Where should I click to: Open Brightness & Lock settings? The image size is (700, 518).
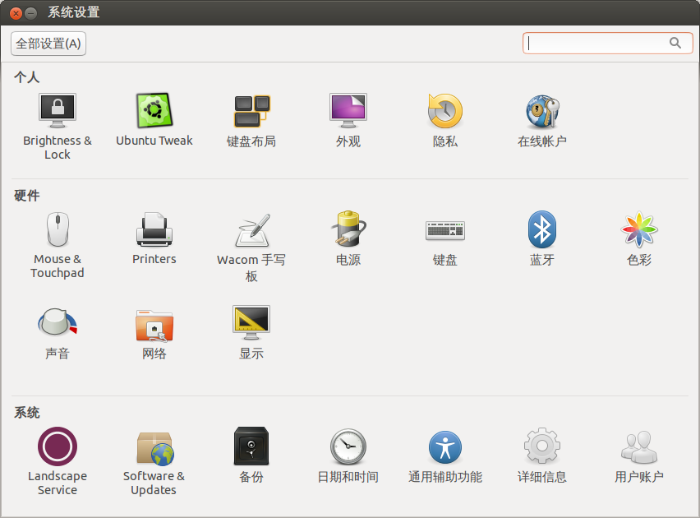(x=58, y=126)
